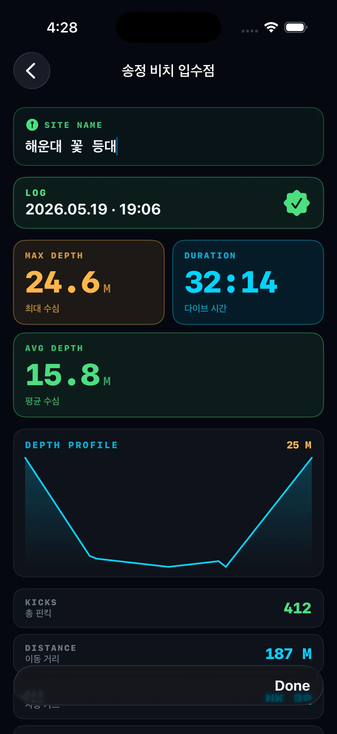This screenshot has width=337, height=734.
Task: Tap the back chevron button
Action: tap(32, 70)
